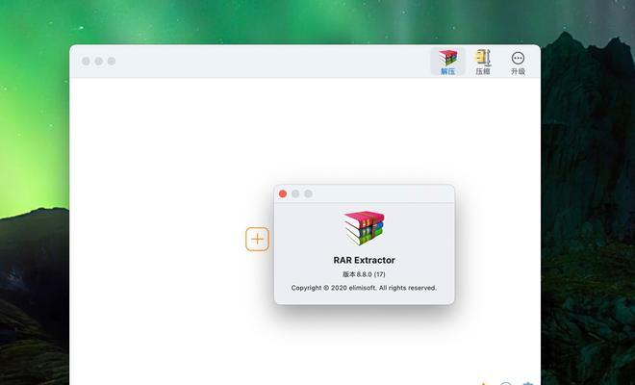Click the main window's third gray zoom button

(x=112, y=61)
